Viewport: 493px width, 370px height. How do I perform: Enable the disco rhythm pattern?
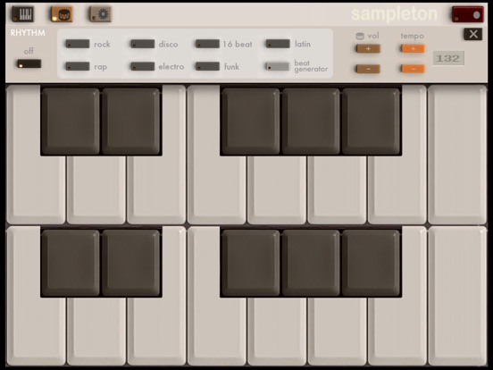pos(143,44)
